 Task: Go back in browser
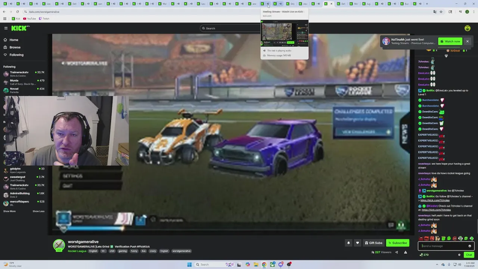click(x=4, y=12)
